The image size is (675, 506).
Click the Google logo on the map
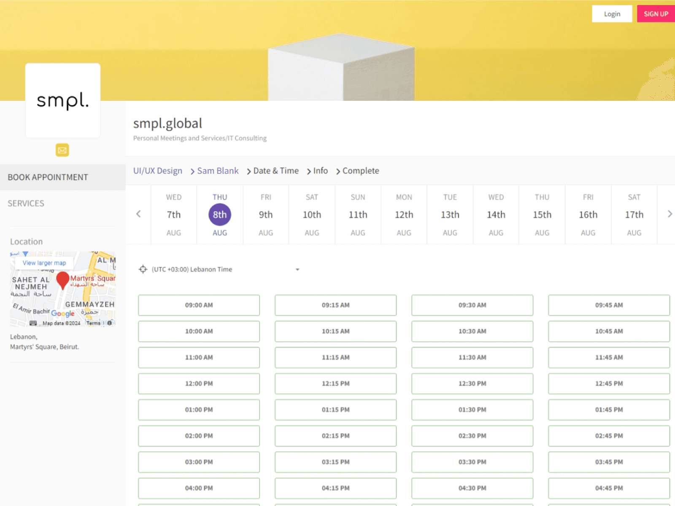[63, 313]
